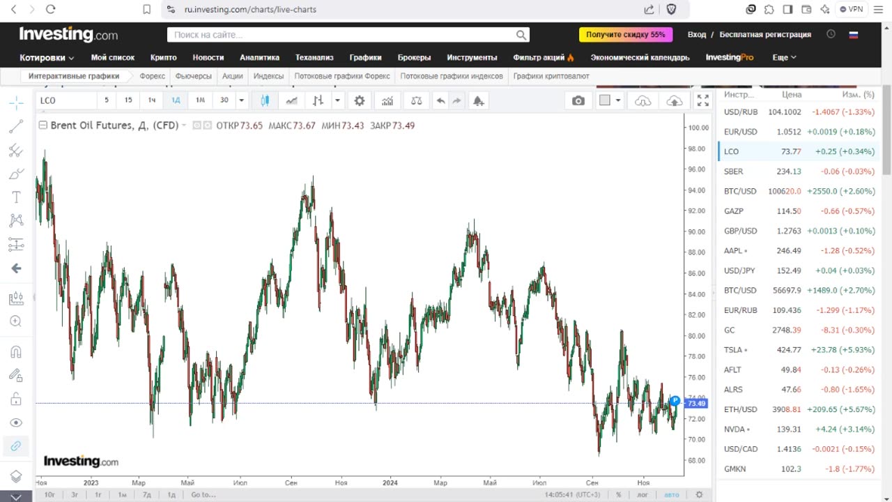
Task: Click the highlighted link sync drawings icon
Action: [16, 446]
